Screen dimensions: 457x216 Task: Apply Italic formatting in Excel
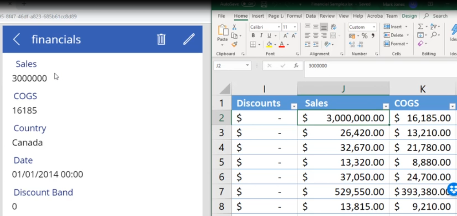click(261, 35)
